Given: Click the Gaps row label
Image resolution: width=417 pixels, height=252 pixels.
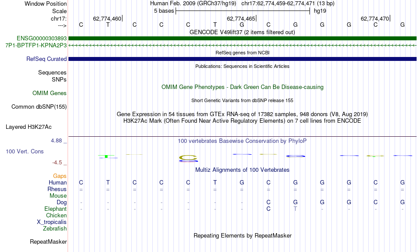Looking at the screenshot, I should coord(60,176).
